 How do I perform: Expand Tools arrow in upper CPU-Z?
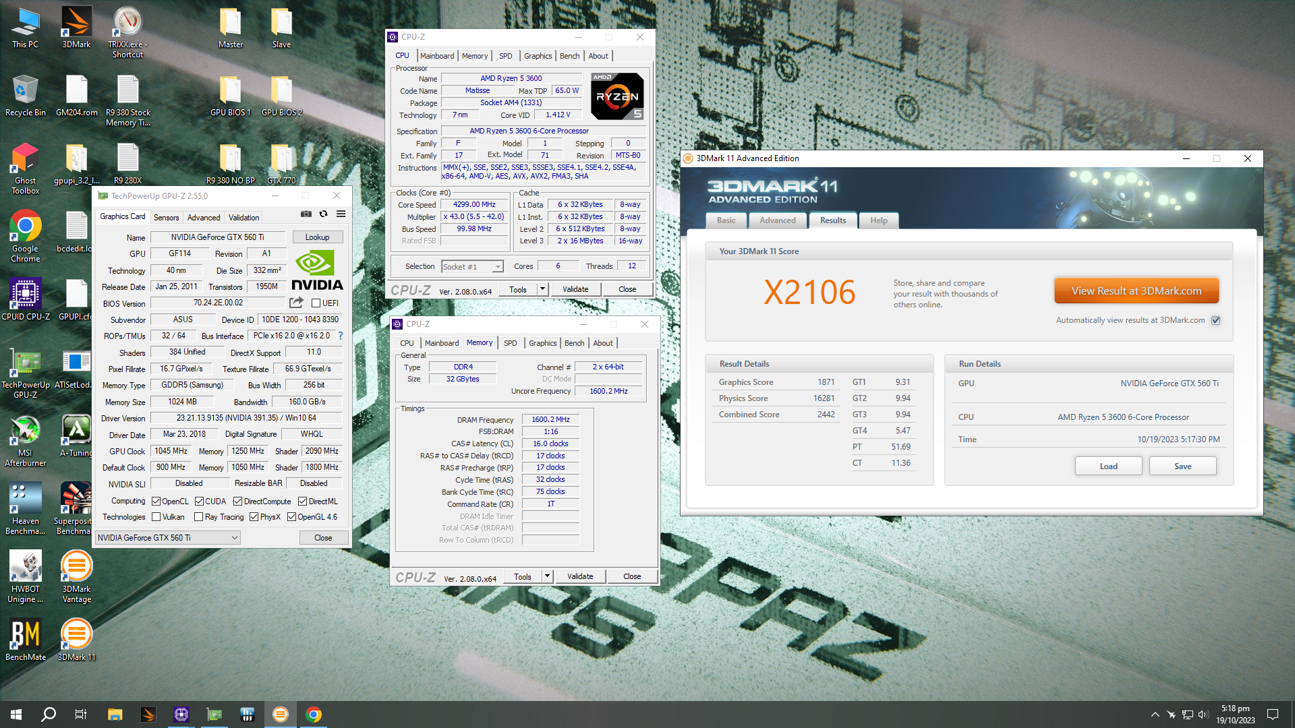pyautogui.click(x=542, y=289)
